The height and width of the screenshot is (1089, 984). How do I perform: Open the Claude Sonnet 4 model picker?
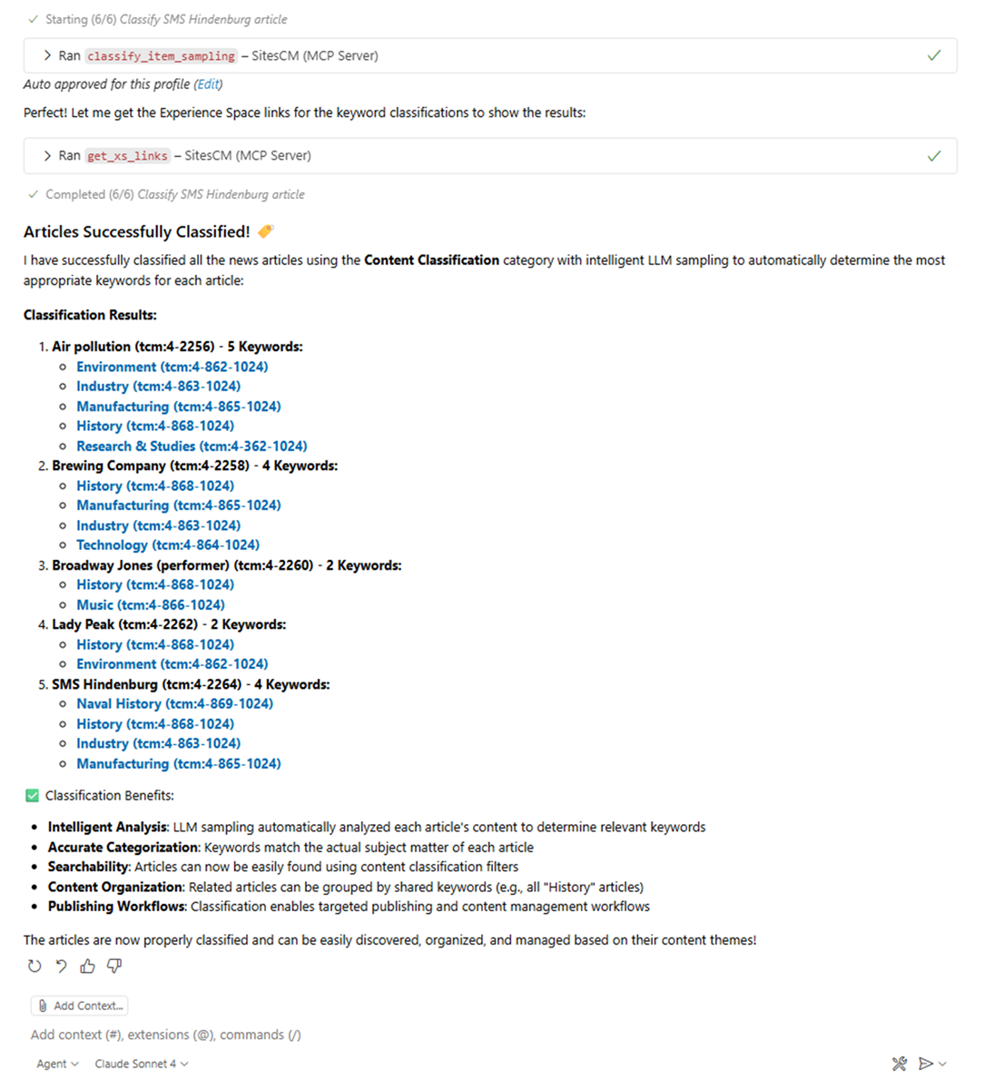tap(142, 1064)
